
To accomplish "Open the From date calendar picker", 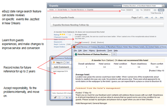I will [x=138, y=10].
